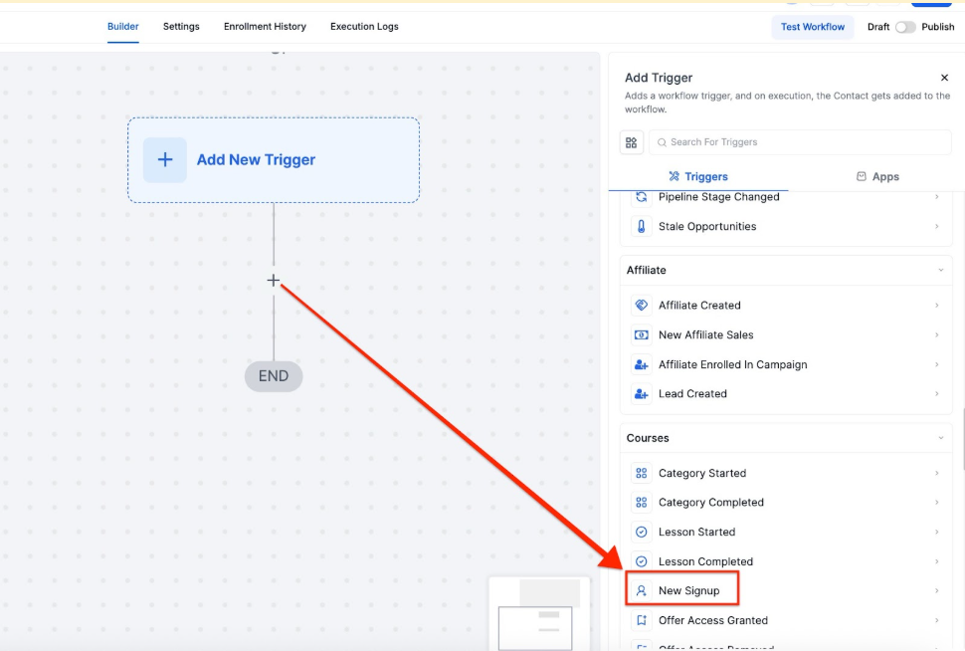Image resolution: width=965 pixels, height=651 pixels.
Task: Switch to the Apps tab
Action: pyautogui.click(x=876, y=177)
